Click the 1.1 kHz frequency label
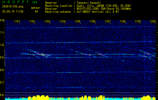 point(2,32)
